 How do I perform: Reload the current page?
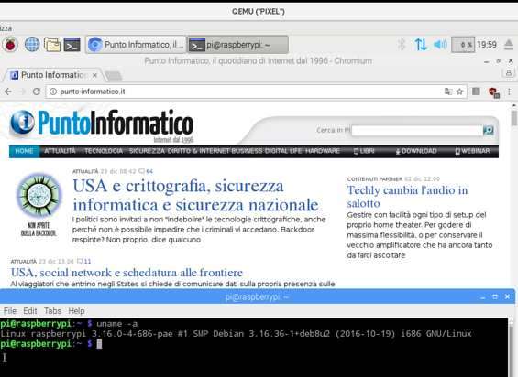click(x=37, y=92)
